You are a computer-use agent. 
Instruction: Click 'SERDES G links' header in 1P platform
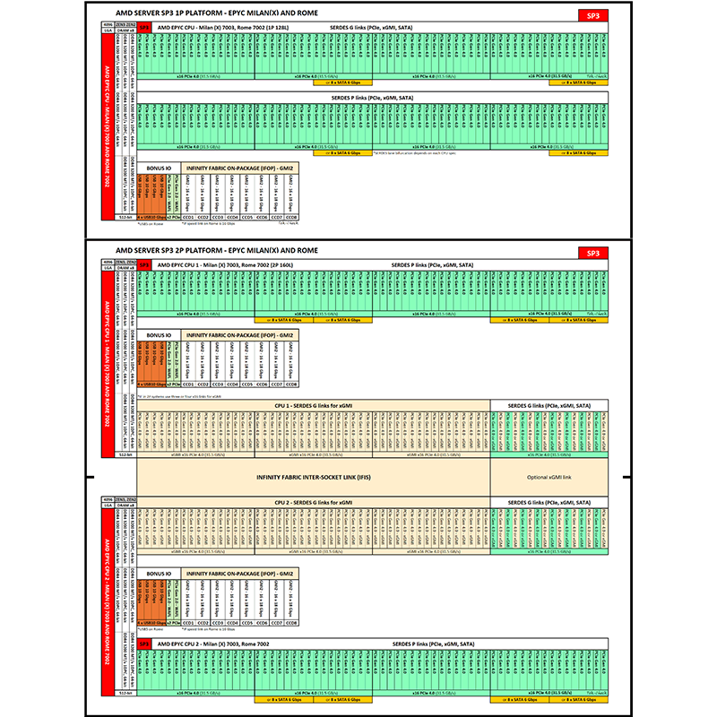pos(371,28)
